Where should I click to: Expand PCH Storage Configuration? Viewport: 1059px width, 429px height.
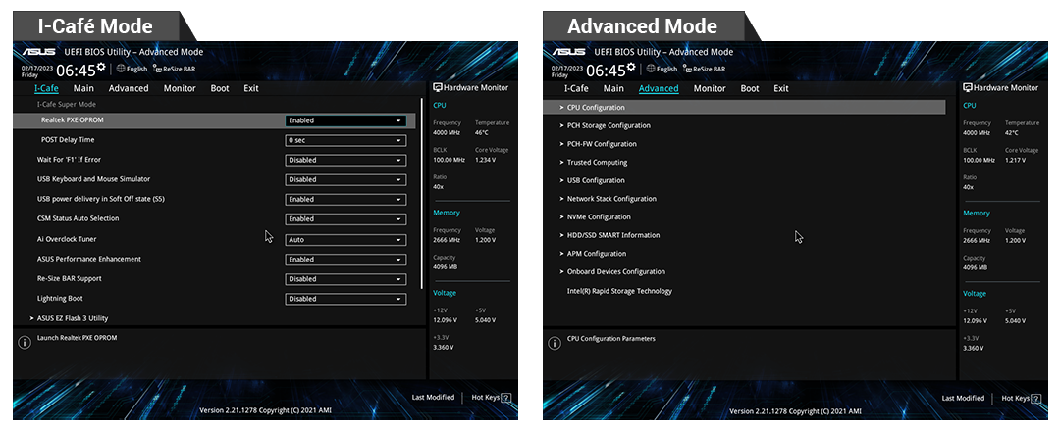[605, 126]
